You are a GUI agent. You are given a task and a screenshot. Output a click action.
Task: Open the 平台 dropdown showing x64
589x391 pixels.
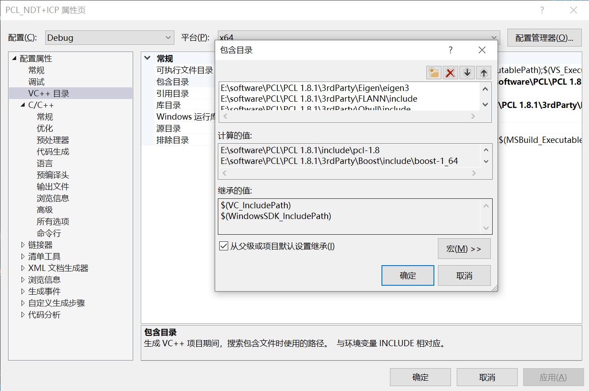493,38
